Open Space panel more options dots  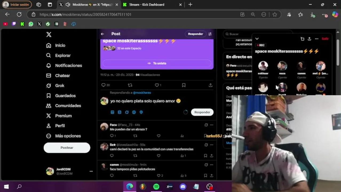click(x=316, y=39)
